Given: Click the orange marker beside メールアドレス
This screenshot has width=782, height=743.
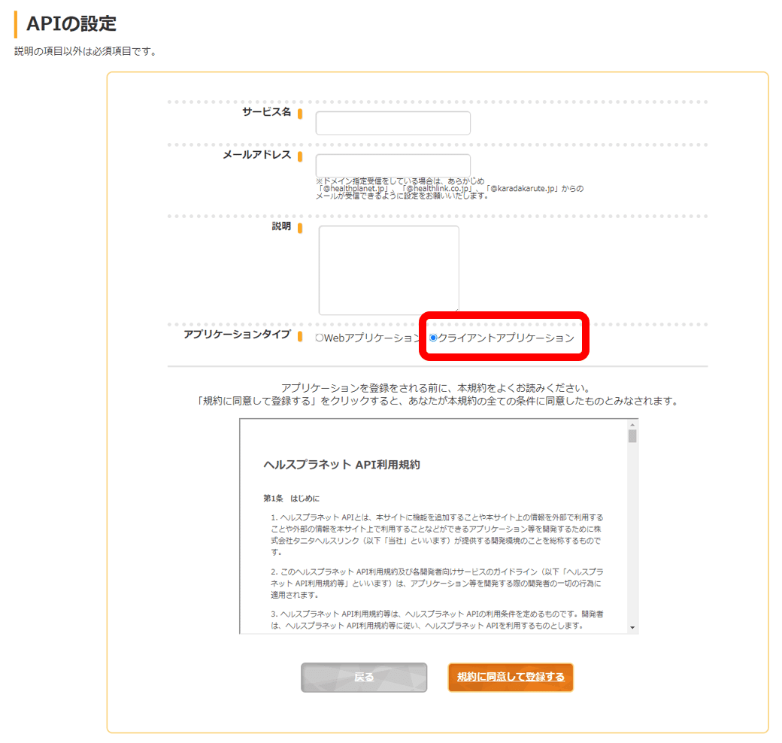Looking at the screenshot, I should pos(300,156).
